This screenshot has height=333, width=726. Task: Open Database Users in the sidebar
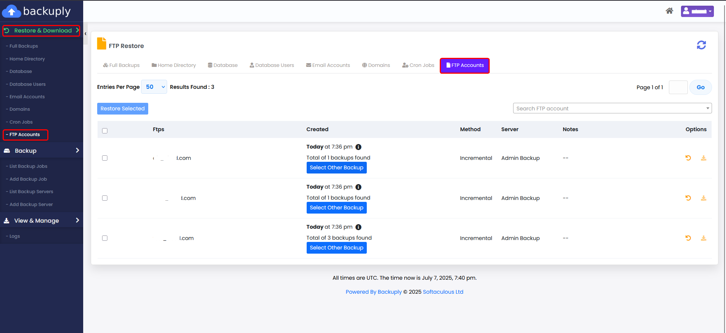27,84
